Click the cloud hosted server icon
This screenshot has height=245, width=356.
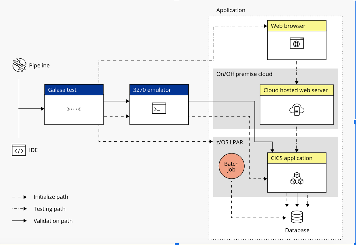pyautogui.click(x=297, y=110)
